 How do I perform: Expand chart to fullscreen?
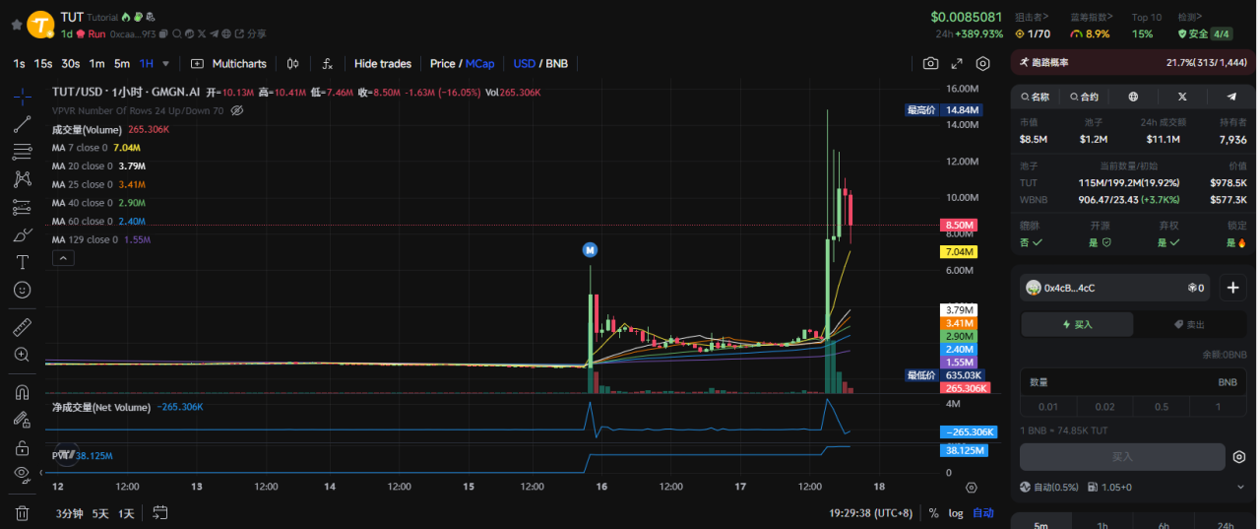(957, 64)
